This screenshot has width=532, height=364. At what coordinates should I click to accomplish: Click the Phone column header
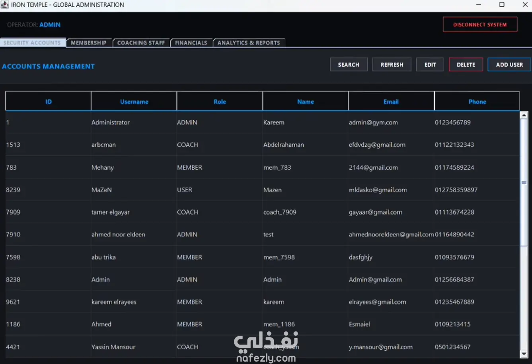(477, 101)
